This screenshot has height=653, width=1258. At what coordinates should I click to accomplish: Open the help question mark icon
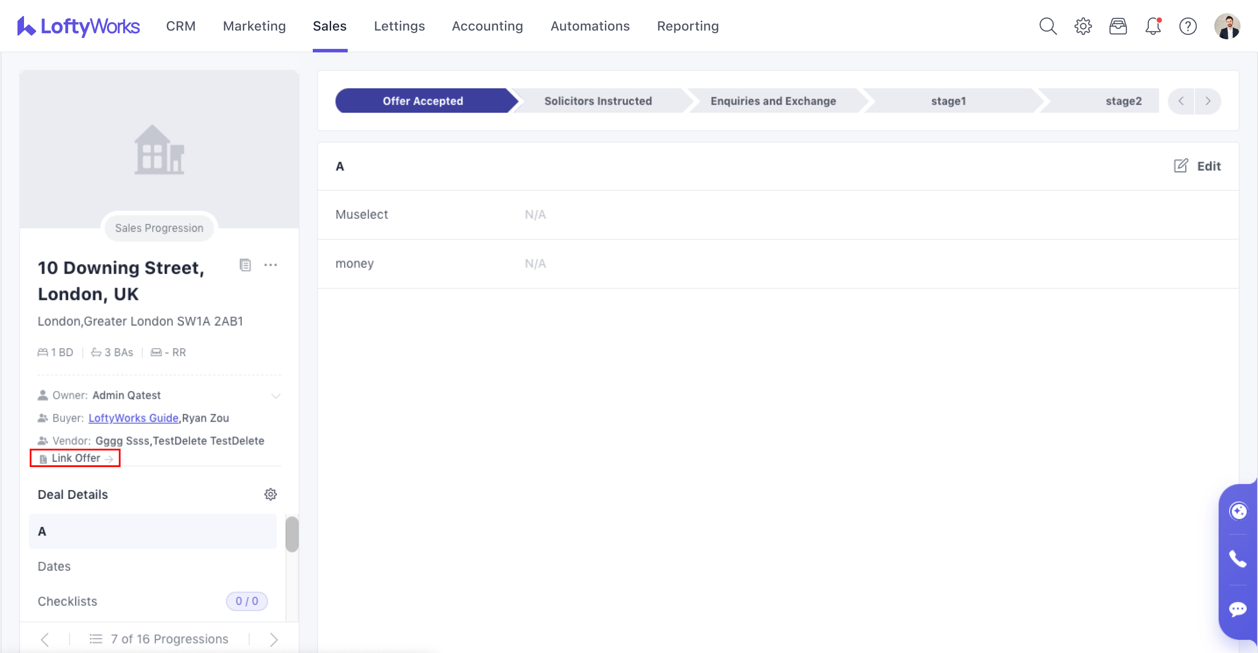click(x=1188, y=26)
